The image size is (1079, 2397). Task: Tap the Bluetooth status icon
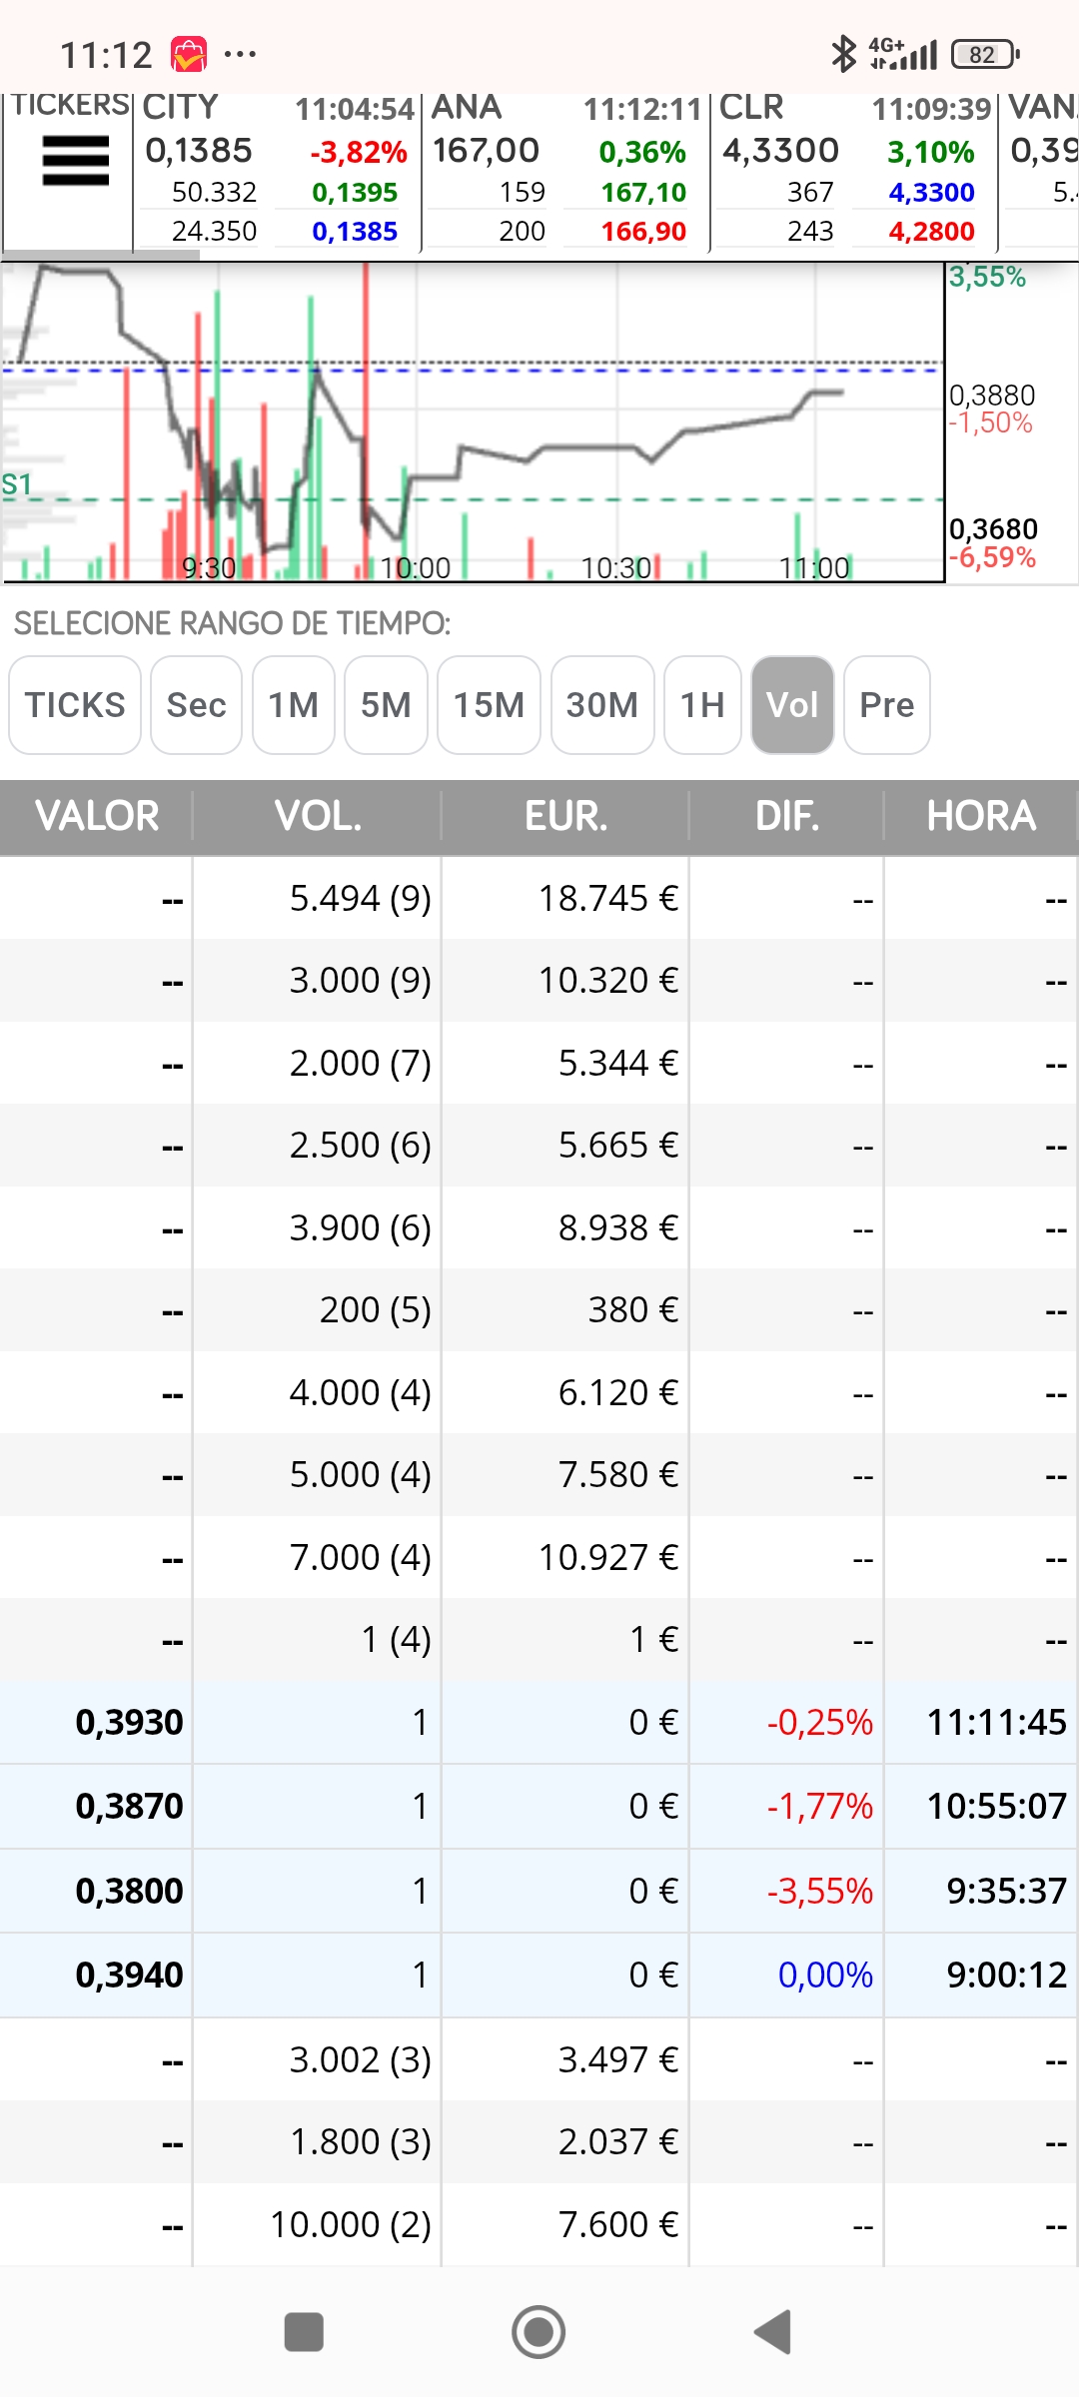844,54
